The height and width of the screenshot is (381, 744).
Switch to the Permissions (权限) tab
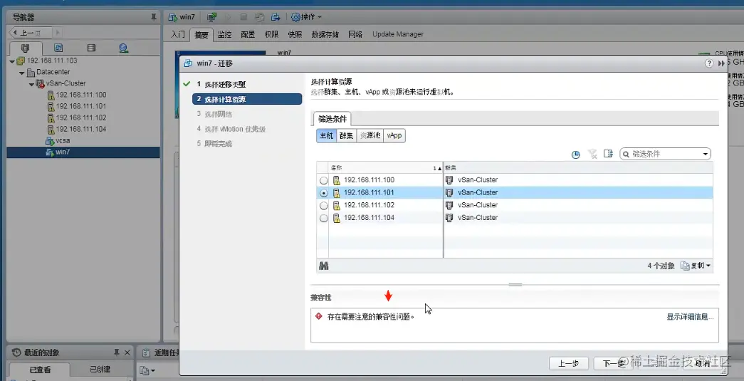271,34
